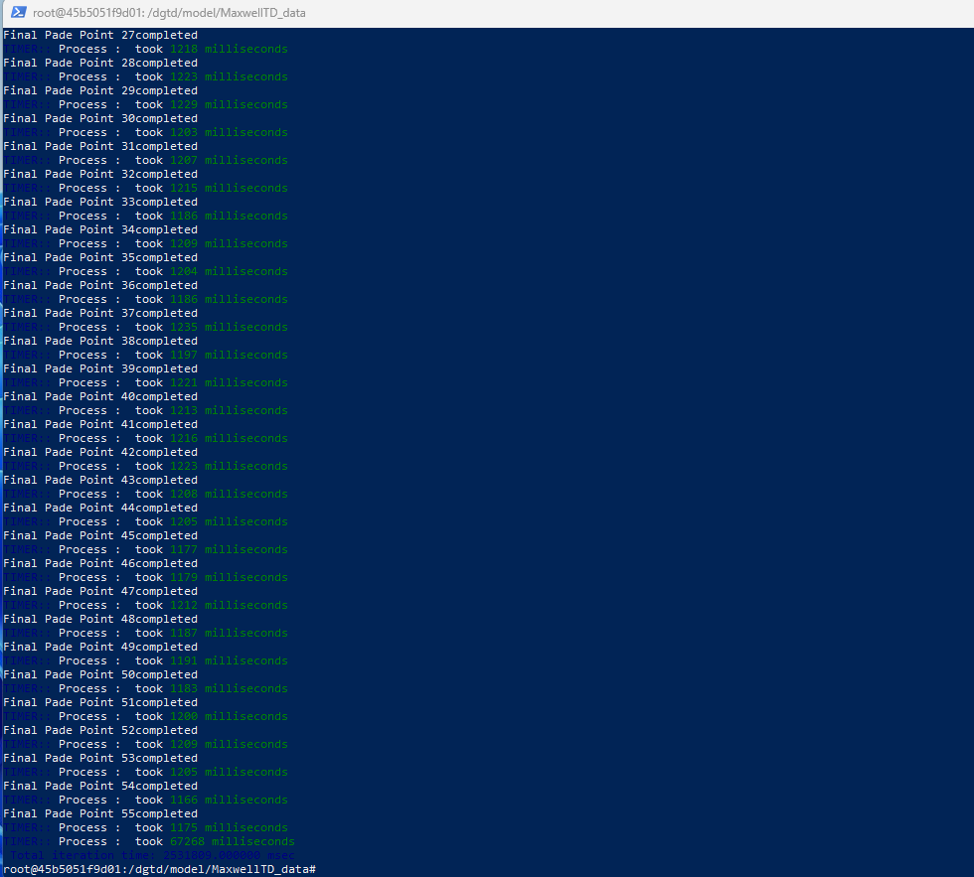Image resolution: width=974 pixels, height=877 pixels.
Task: Click the 'Final Pade Point 37completed' line
Action: pyautogui.click(x=100, y=313)
